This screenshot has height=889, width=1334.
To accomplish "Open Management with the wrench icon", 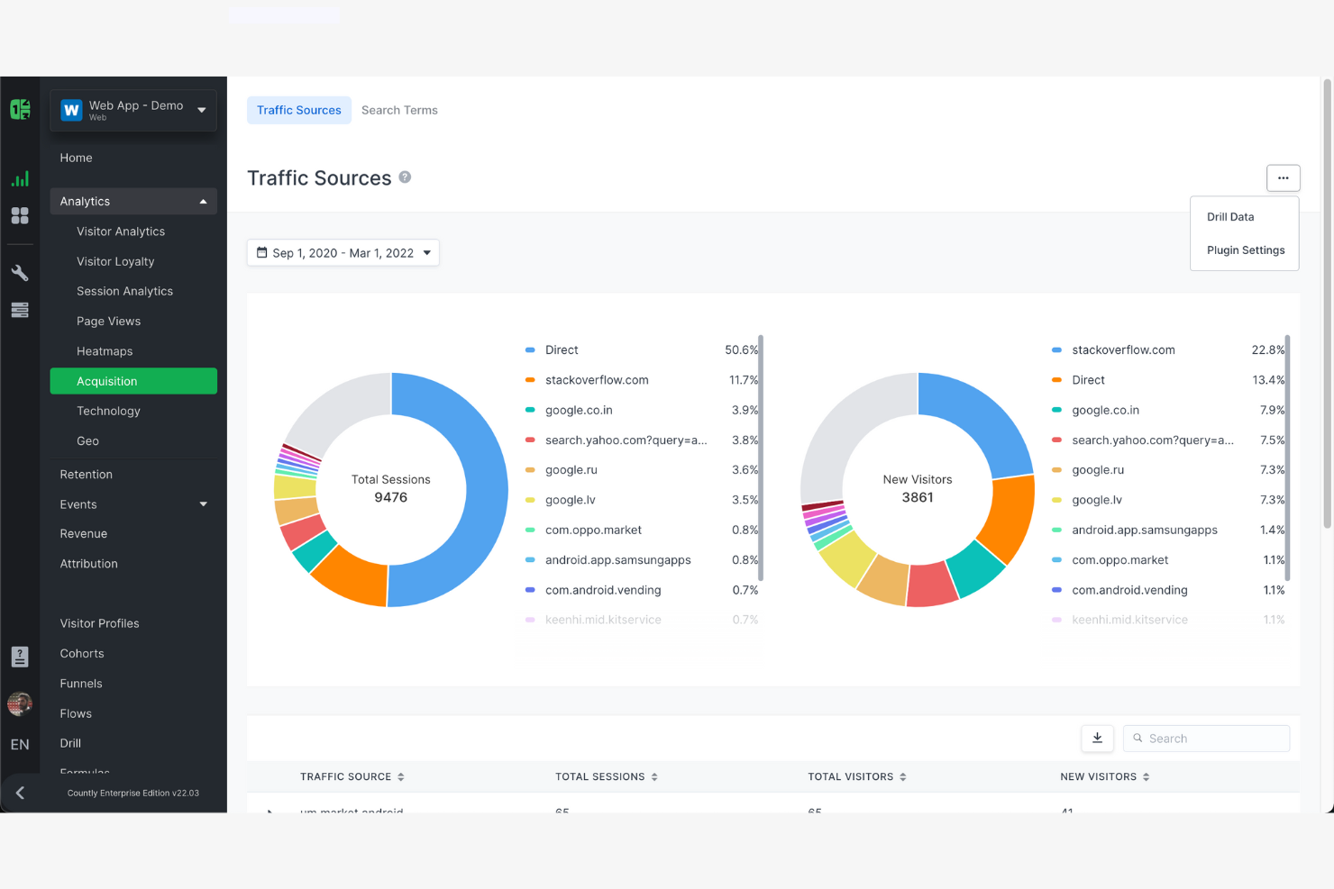I will tap(20, 272).
